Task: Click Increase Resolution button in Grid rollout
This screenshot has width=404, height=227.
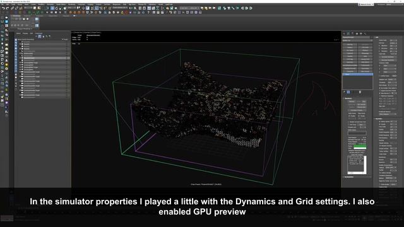Action: [x=388, y=57]
